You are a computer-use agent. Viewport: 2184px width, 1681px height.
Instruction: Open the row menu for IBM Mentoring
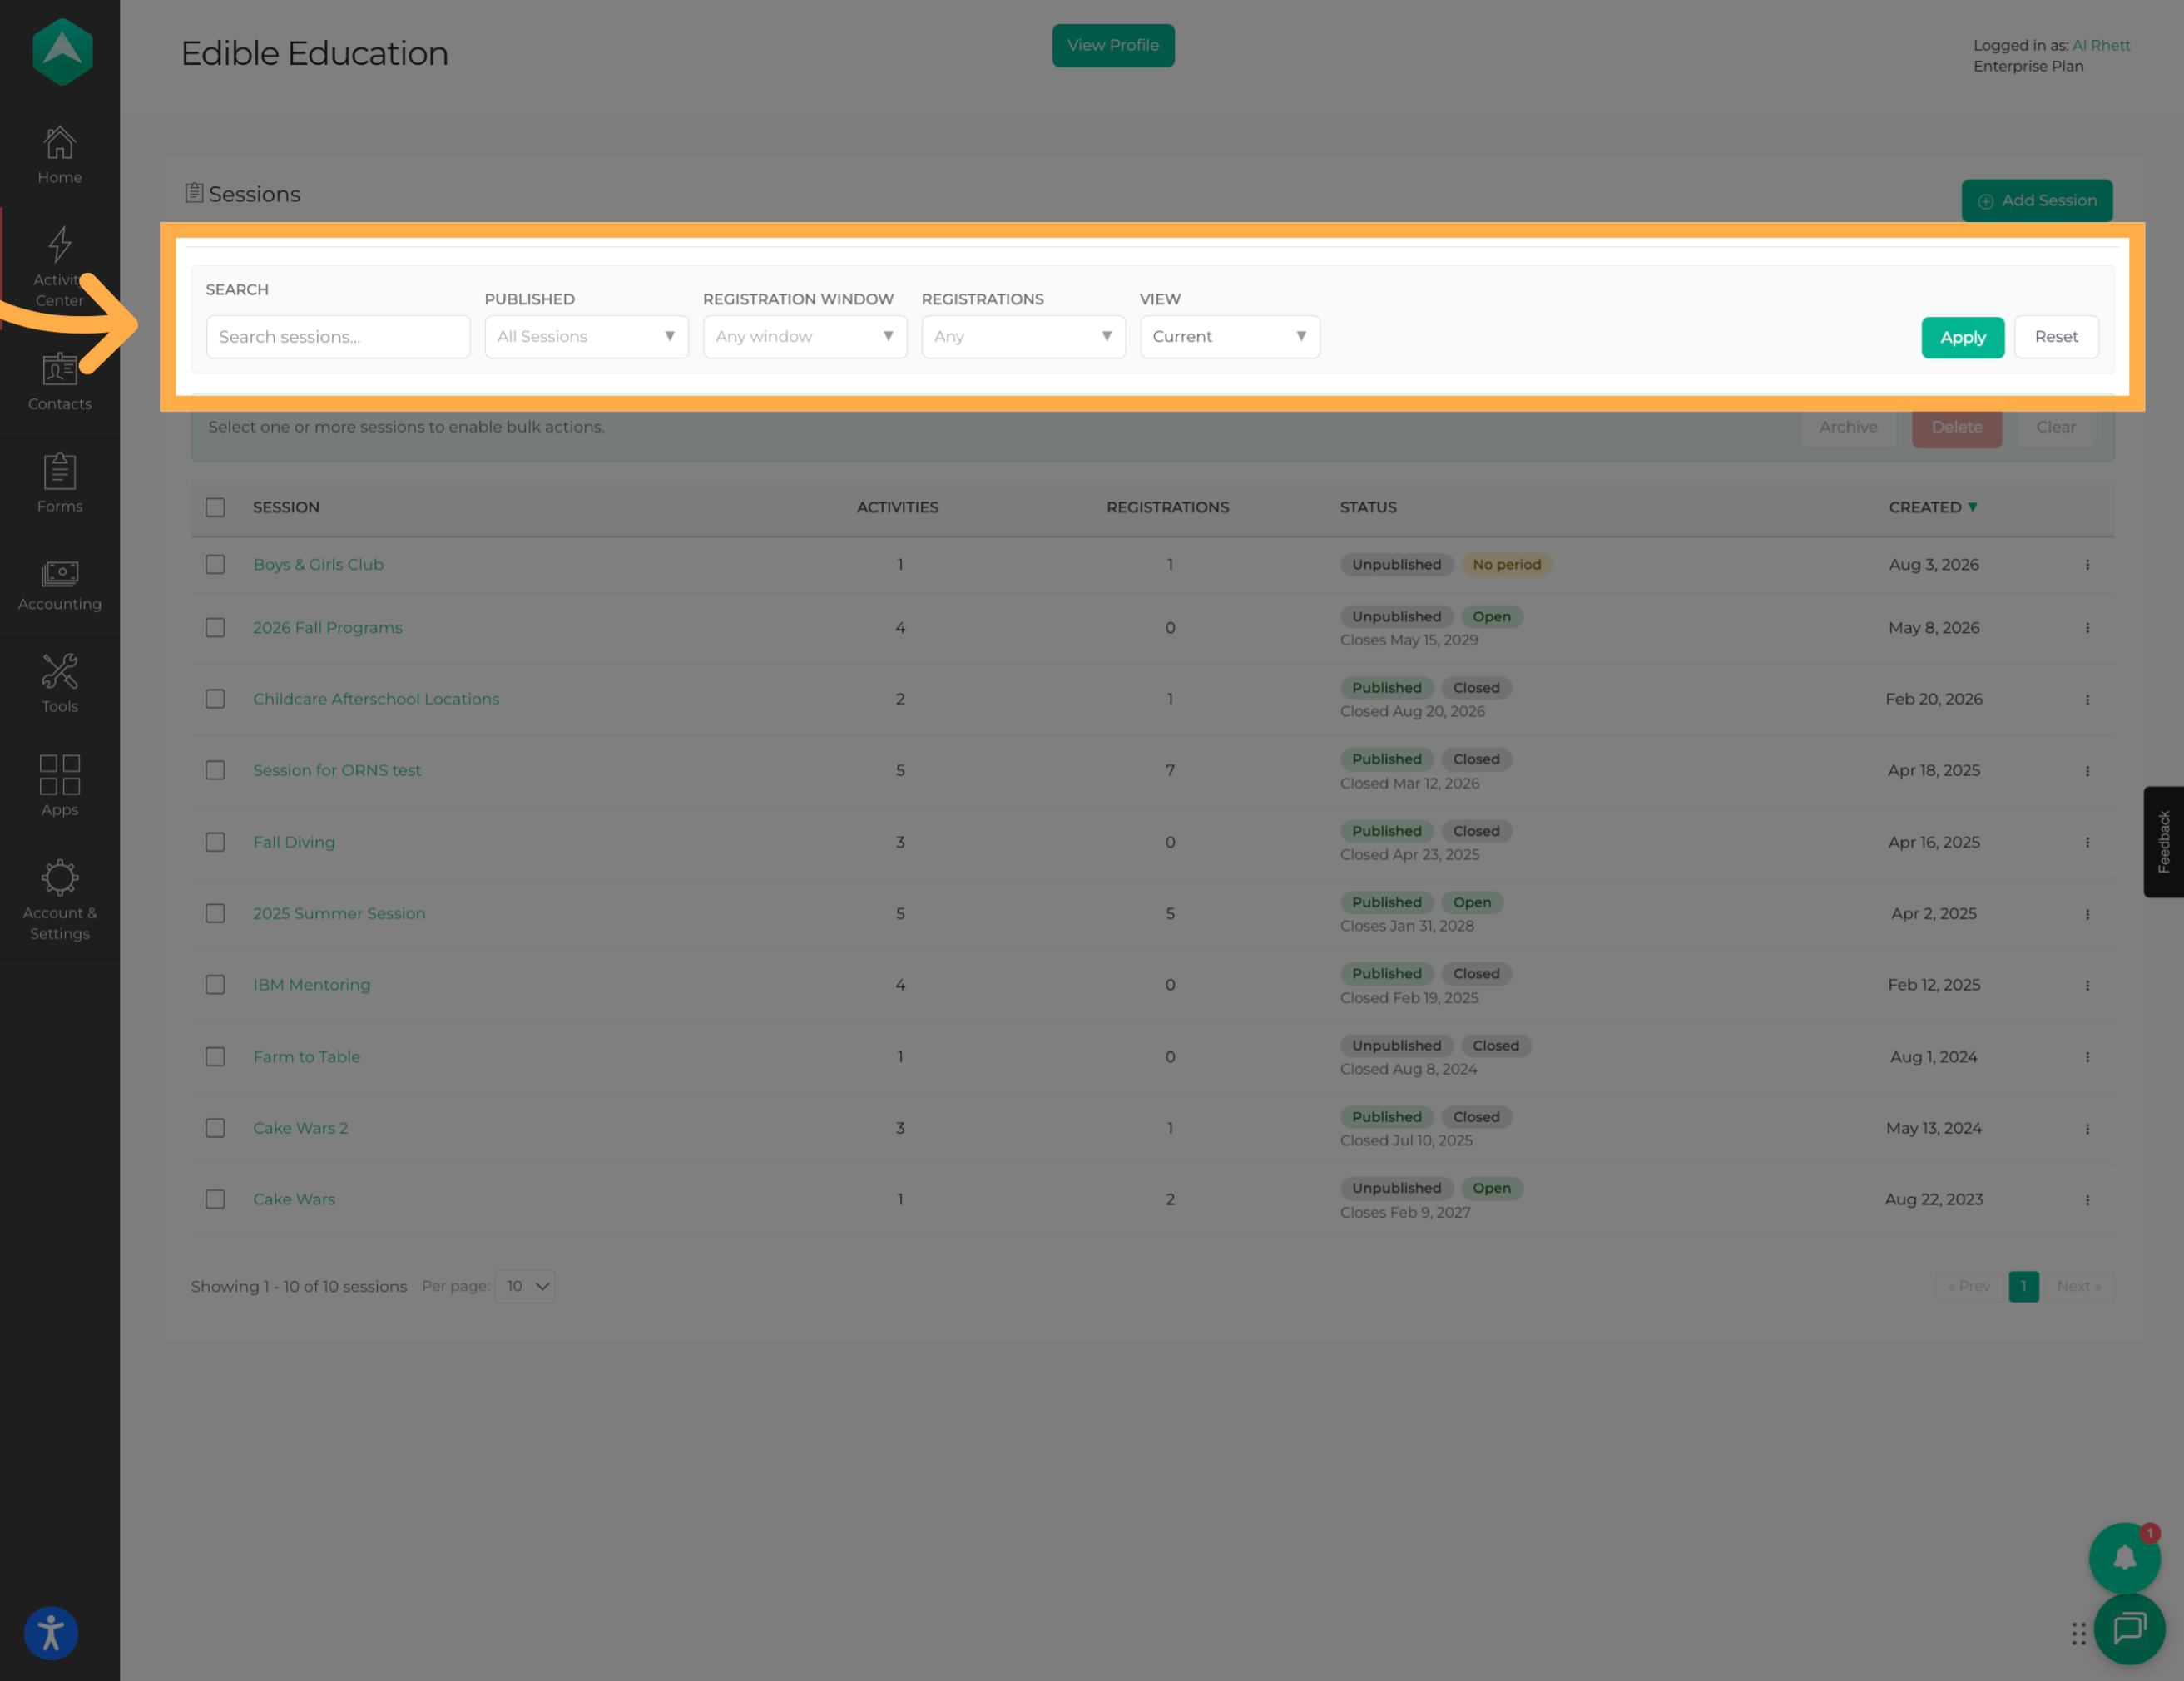point(2087,986)
